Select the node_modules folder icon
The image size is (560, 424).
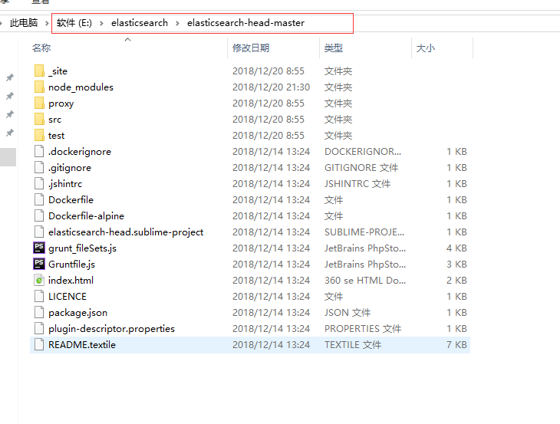click(x=39, y=87)
